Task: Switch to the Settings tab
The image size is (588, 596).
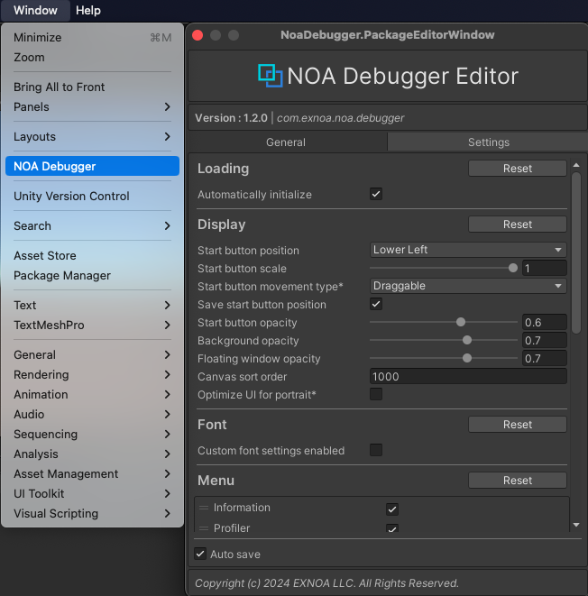Action: coord(488,142)
